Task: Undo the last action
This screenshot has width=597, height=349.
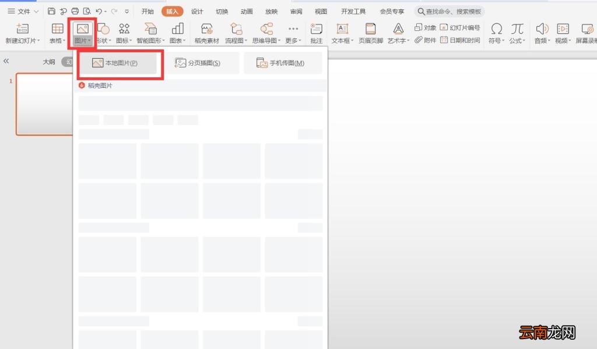Action: [99, 12]
